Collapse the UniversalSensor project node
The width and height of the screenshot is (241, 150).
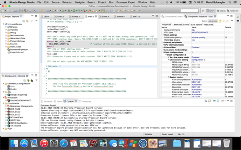(3, 24)
